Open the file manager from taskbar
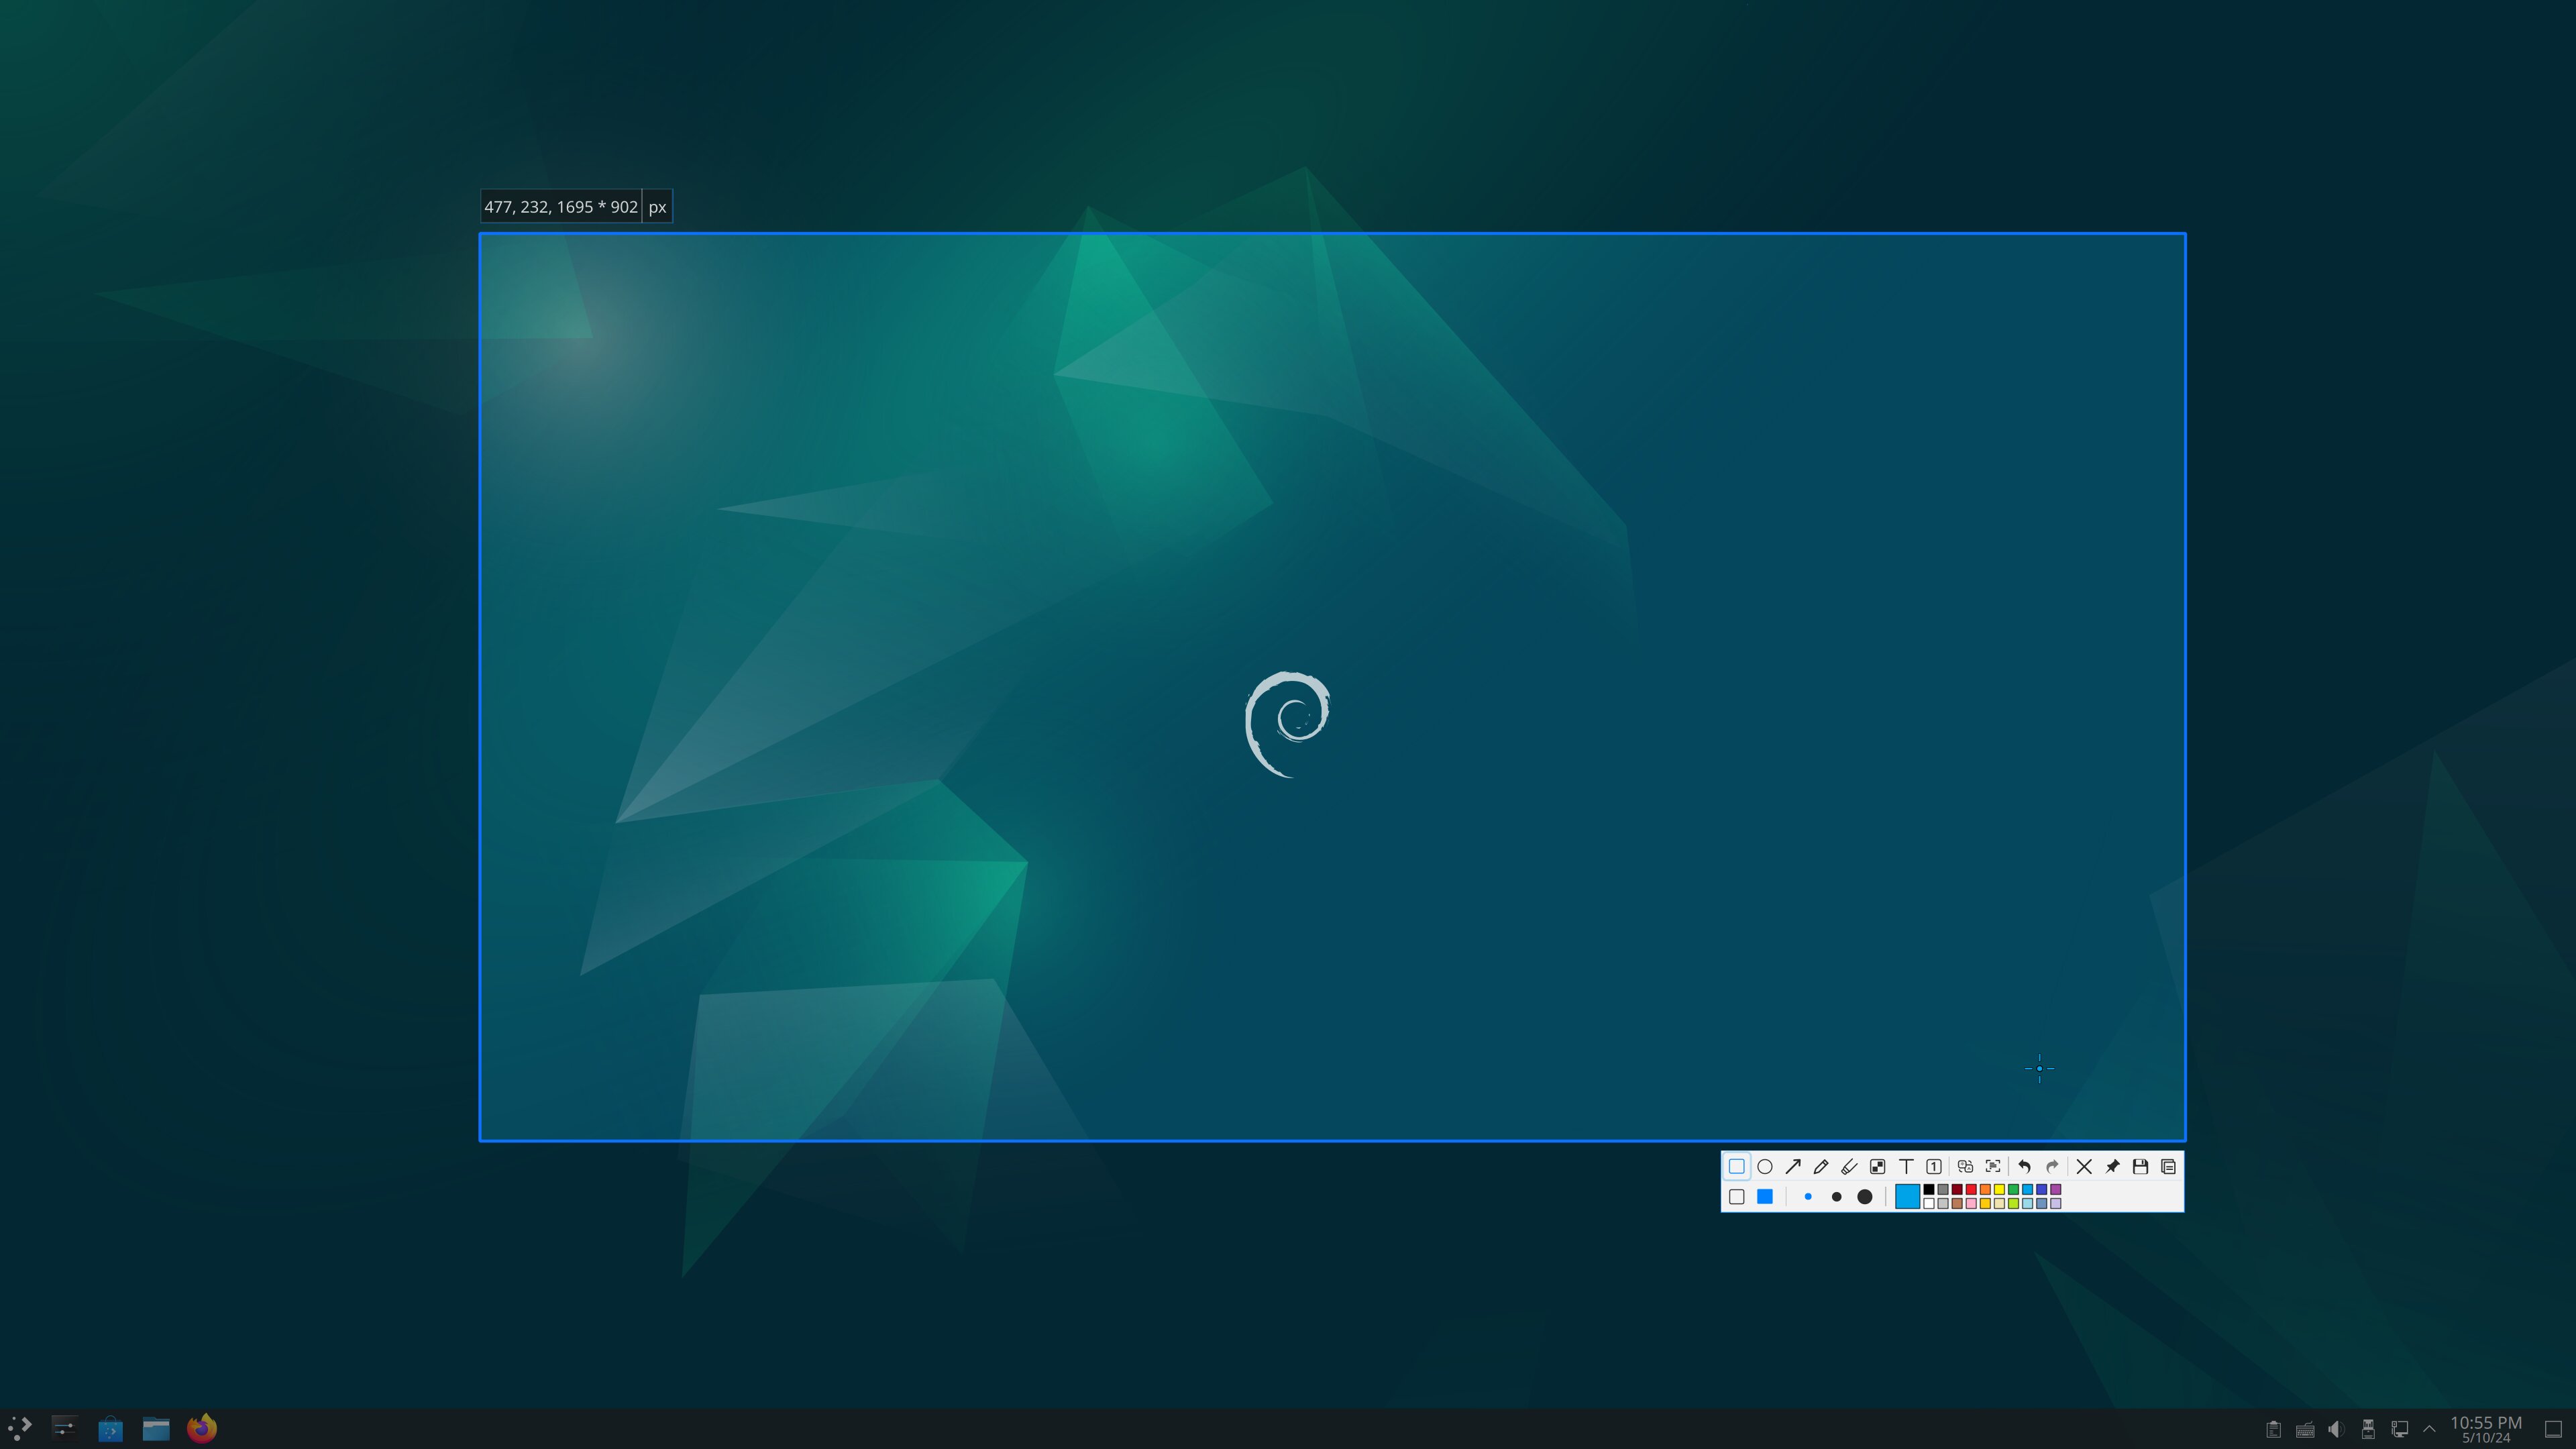This screenshot has width=2576, height=1449. pyautogui.click(x=156, y=1428)
